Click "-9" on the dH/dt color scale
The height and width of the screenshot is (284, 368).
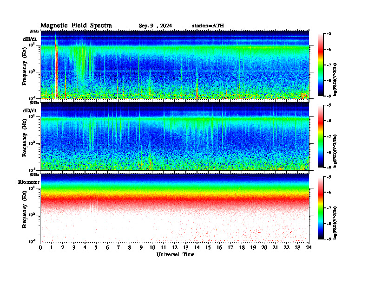(x=329, y=96)
